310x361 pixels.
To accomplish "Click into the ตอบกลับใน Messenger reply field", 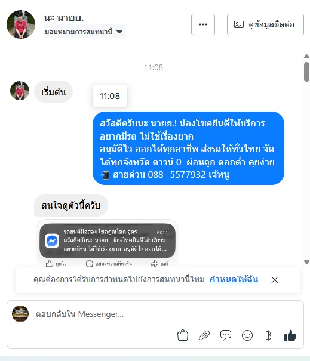I will 155,314.
